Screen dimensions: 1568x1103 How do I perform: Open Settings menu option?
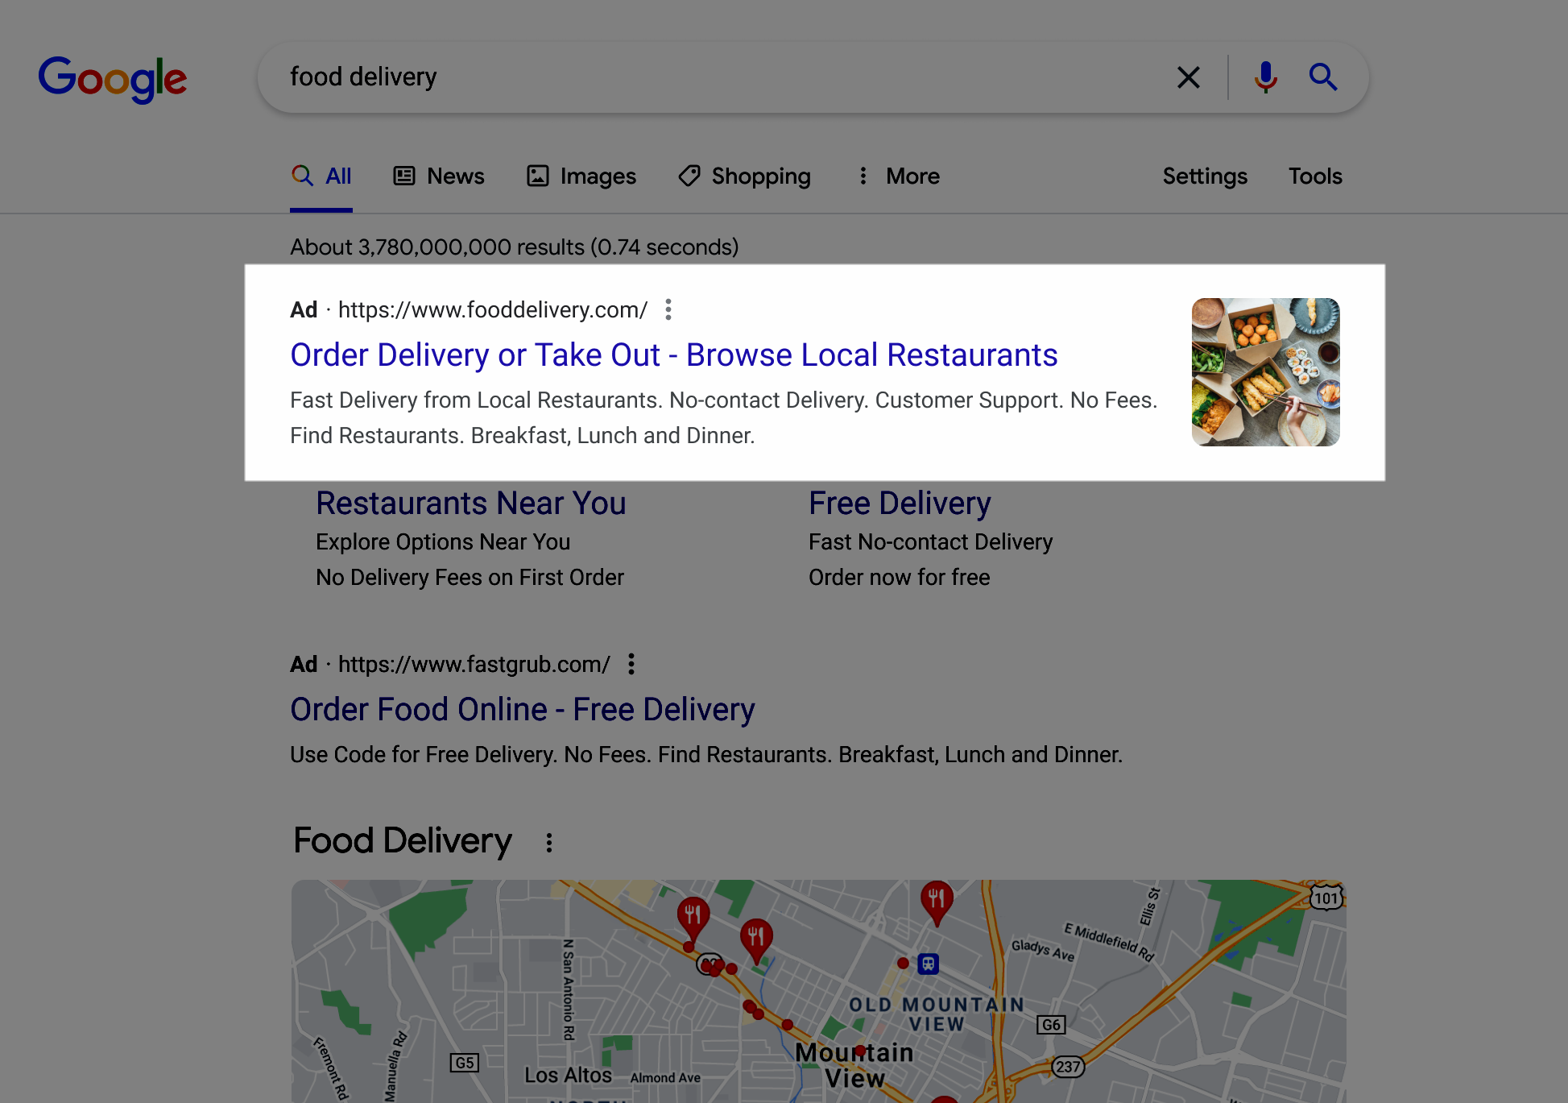[1206, 176]
